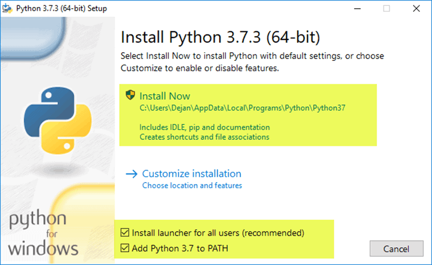
Task: Click the greyed-out maximize button
Action: [x=386, y=9]
